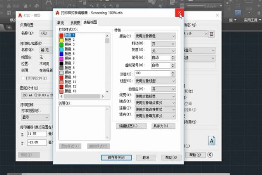Open the 灰度(G) dropdown

click(x=163, y=51)
